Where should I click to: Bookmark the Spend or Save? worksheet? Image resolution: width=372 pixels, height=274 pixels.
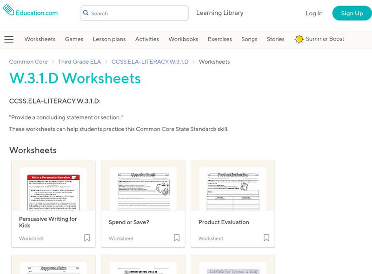tap(177, 238)
